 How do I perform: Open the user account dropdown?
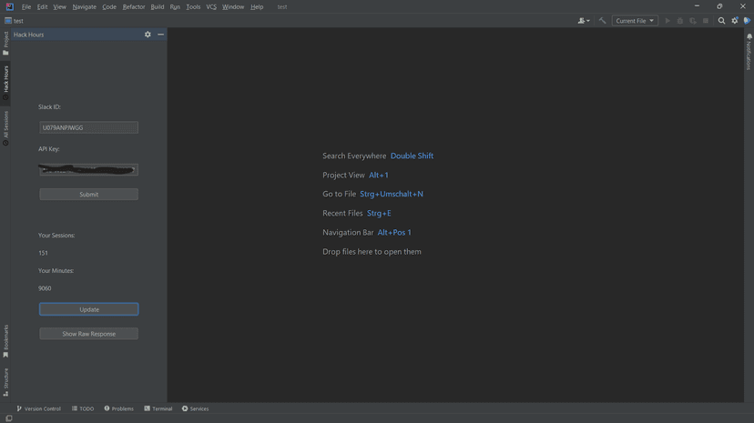tap(584, 21)
